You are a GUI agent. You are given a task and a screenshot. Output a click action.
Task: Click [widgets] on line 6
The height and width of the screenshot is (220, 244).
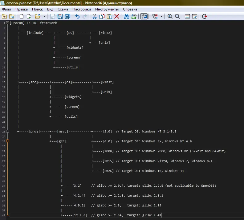[x=75, y=48]
